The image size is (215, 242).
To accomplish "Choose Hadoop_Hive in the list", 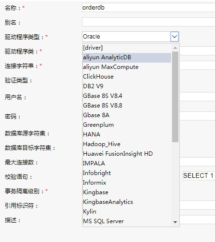I will (127, 144).
